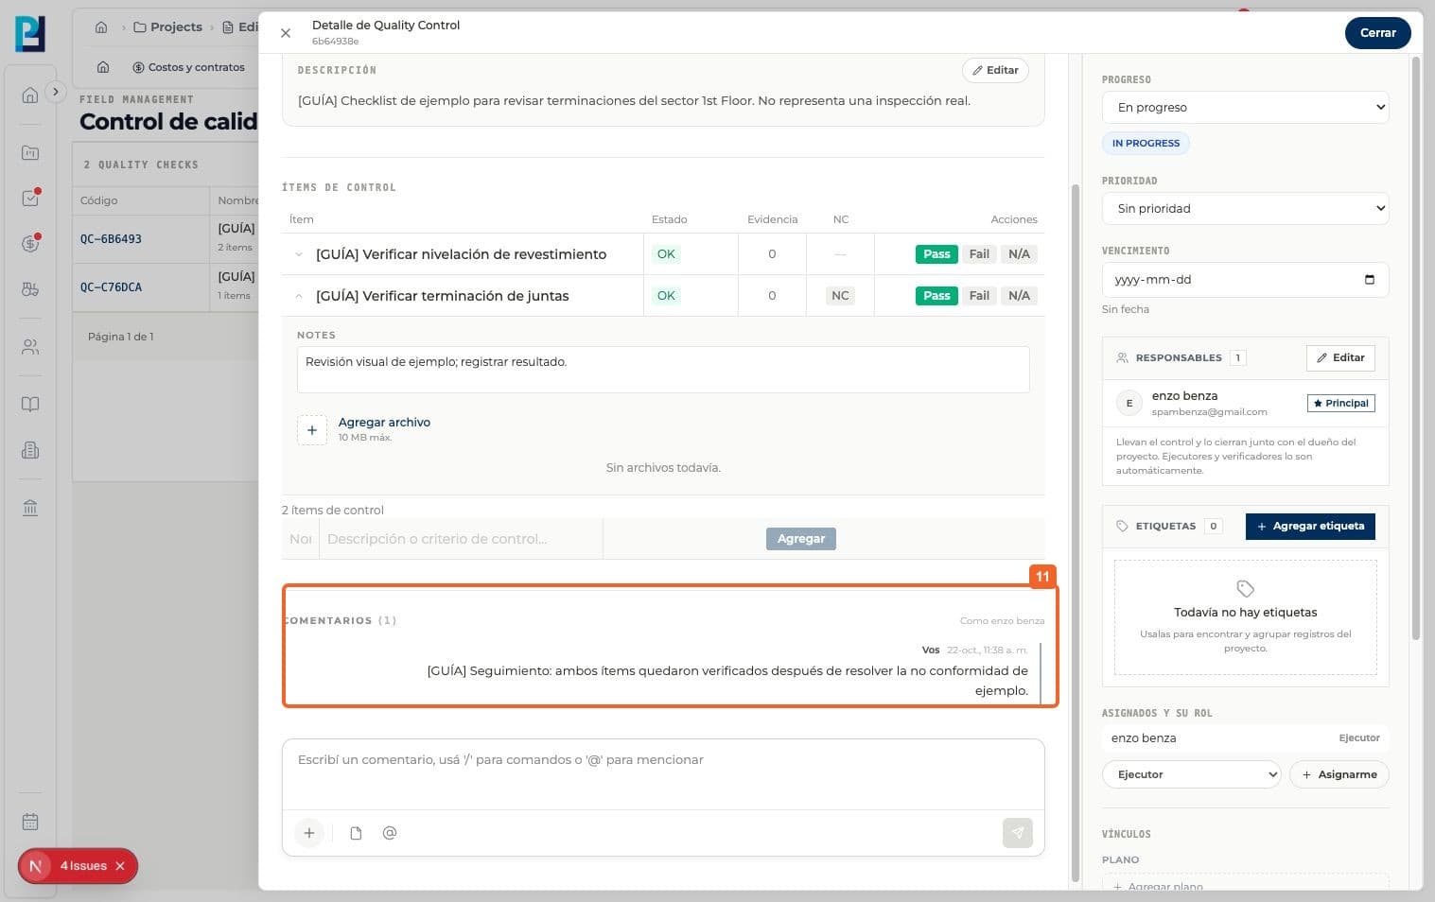The image size is (1435, 902).
Task: Click the 'Agregar etiqueta' button
Action: [1310, 526]
